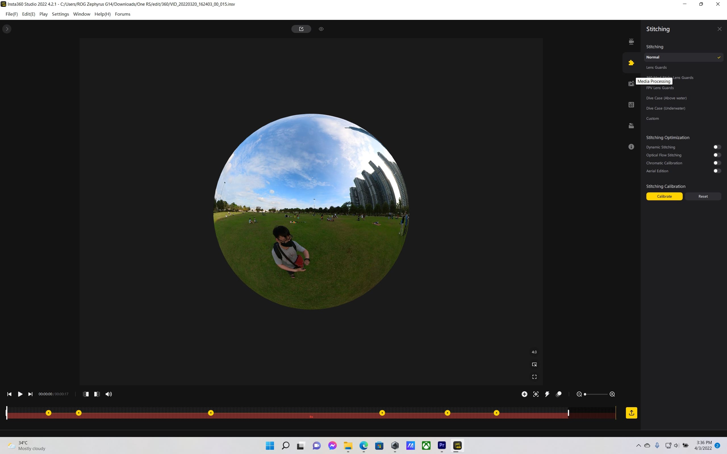Select the Normal stitching mode
This screenshot has height=454, width=727.
[x=683, y=57]
